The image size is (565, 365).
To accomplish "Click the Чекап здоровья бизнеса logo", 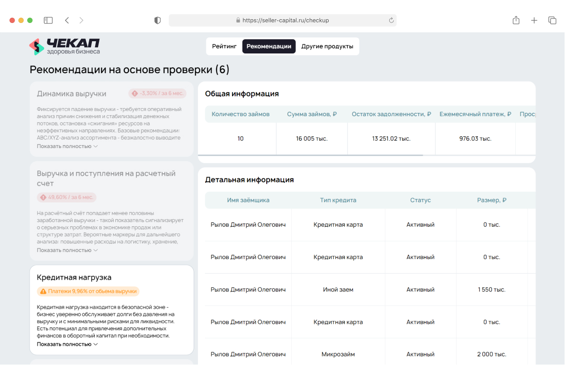I will click(x=64, y=46).
